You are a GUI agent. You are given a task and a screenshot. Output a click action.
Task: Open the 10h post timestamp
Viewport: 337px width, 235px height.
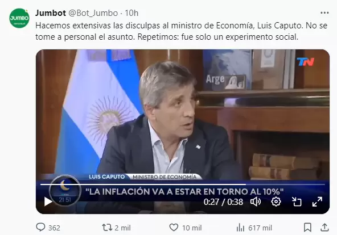[131, 13]
